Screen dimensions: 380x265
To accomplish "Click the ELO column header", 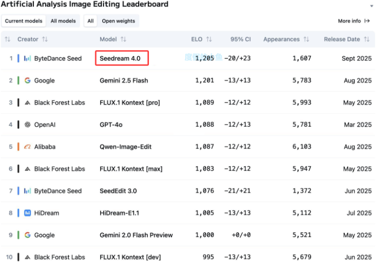I will (x=197, y=39).
